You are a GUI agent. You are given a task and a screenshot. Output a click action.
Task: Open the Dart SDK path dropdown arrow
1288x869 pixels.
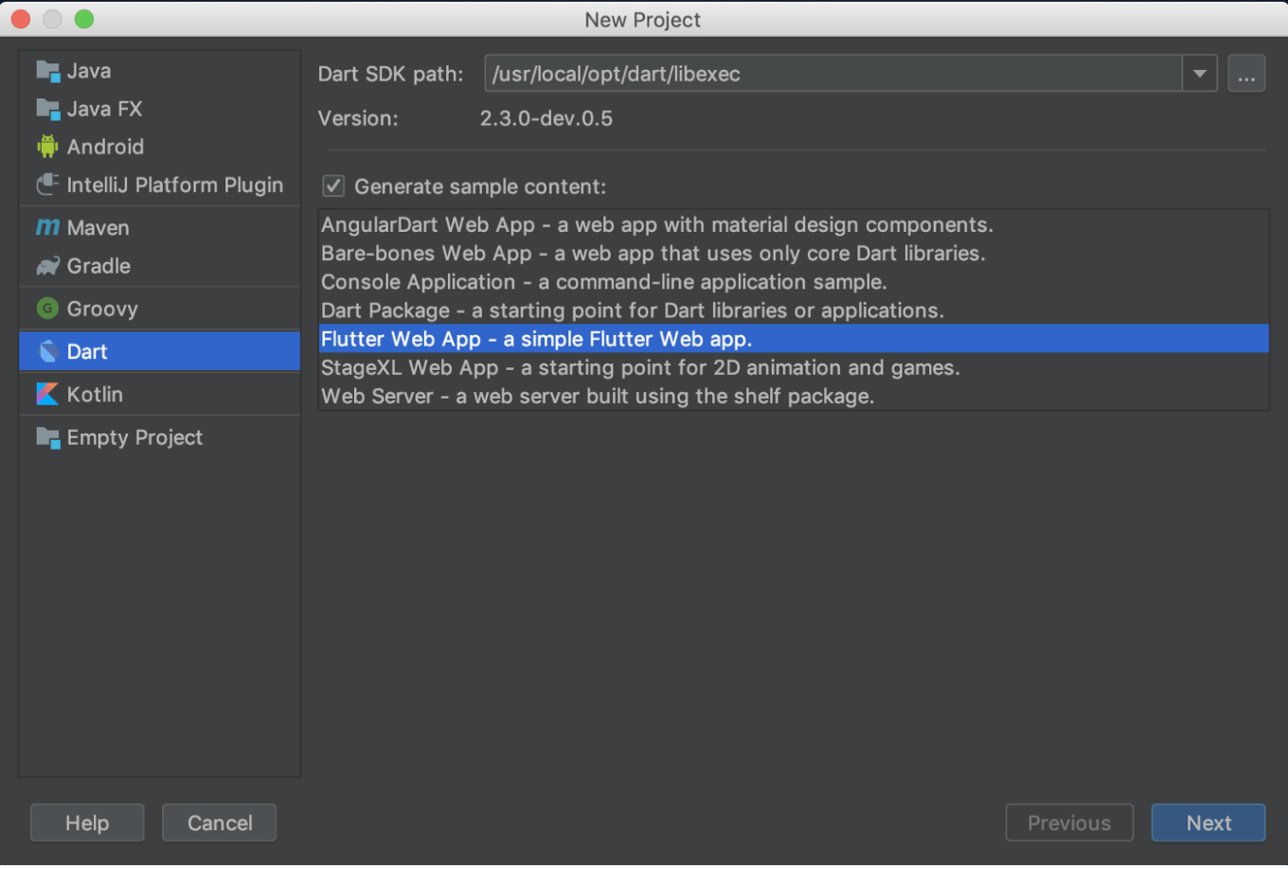(x=1199, y=74)
